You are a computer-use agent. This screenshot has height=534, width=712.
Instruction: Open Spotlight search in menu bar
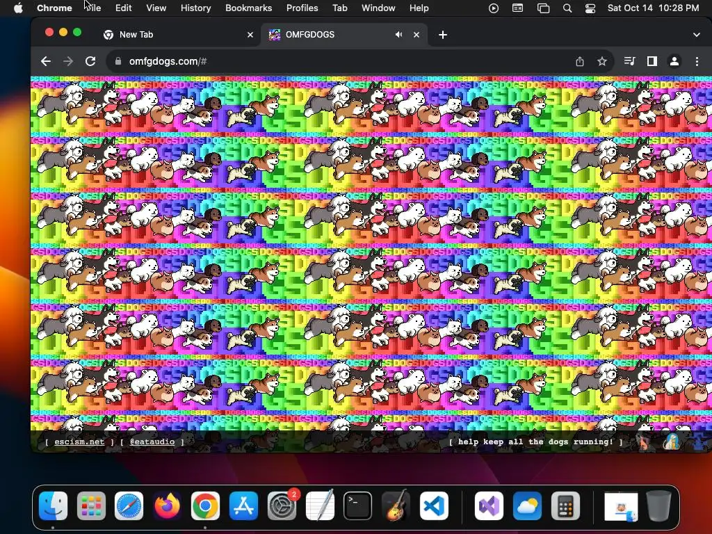click(x=567, y=8)
